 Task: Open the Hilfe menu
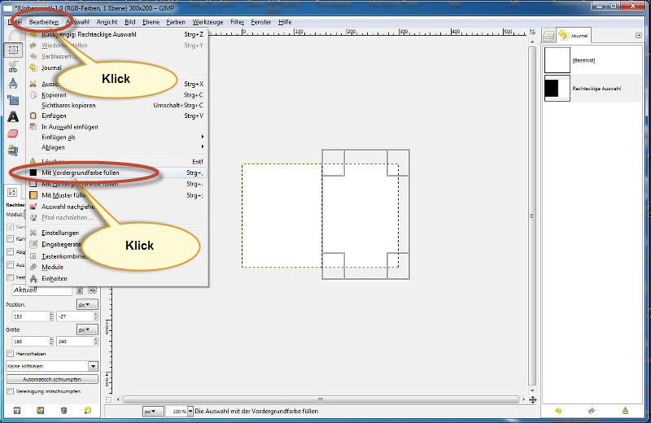[x=285, y=22]
